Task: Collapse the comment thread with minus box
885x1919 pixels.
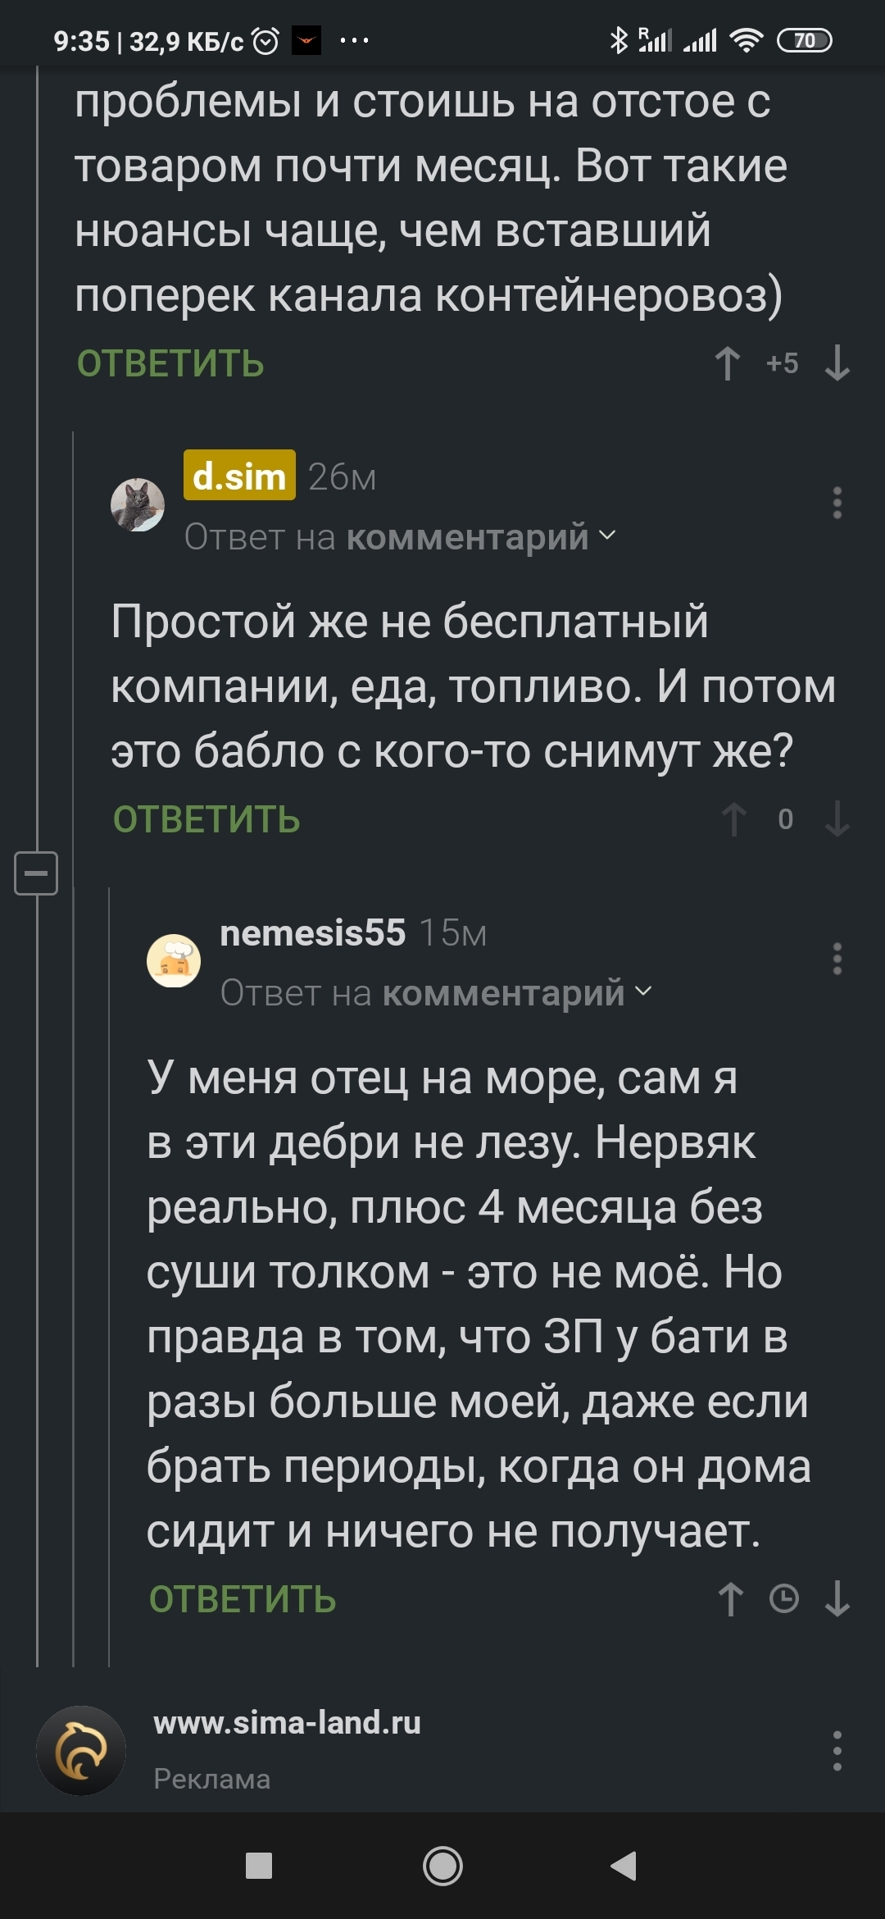Action: [x=36, y=873]
